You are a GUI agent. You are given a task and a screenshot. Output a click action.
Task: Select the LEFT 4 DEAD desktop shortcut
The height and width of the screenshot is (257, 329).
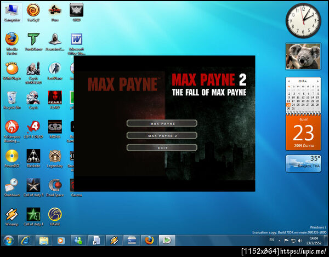(33, 129)
